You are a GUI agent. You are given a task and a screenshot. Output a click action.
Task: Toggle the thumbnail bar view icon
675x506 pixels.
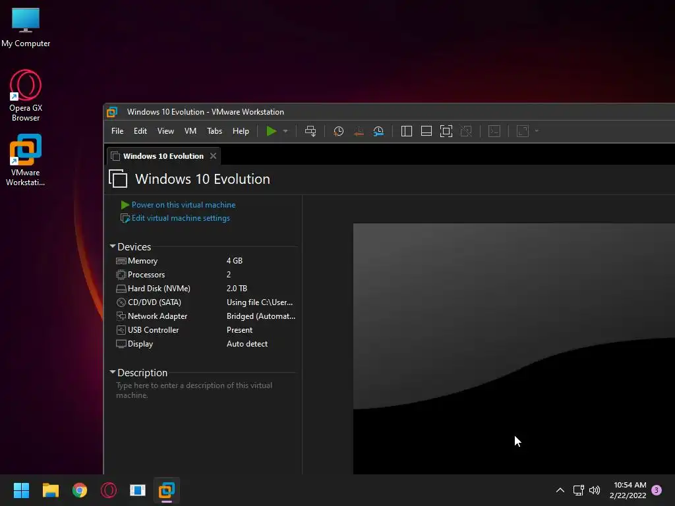[x=426, y=131]
